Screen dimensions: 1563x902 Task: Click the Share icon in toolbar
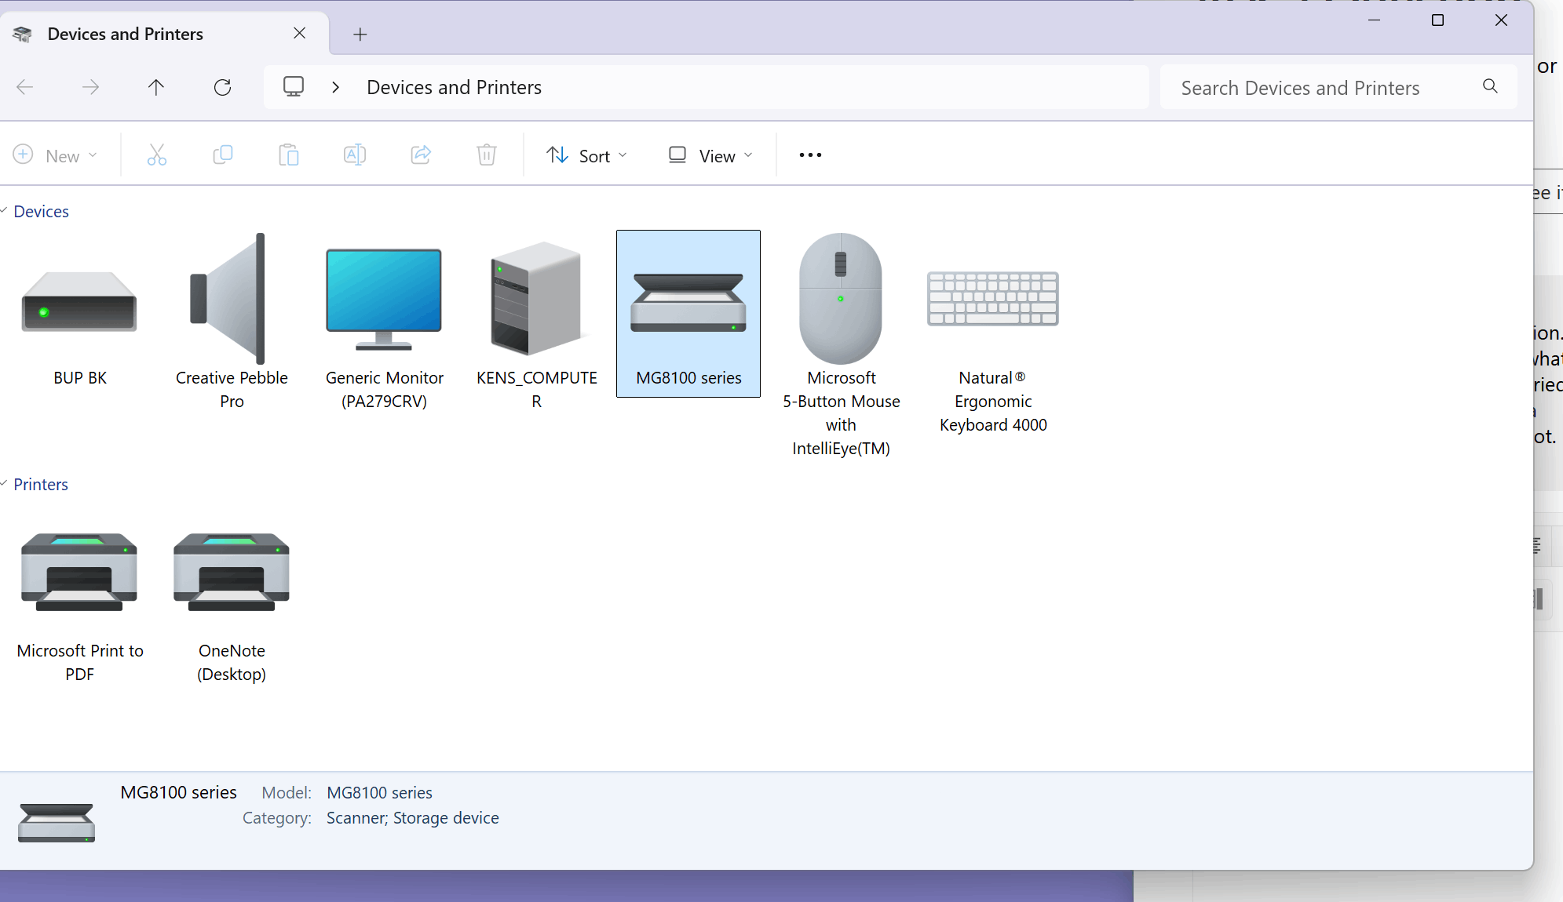[421, 155]
